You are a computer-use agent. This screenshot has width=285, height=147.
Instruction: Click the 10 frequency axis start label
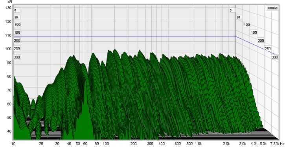pos(13,143)
